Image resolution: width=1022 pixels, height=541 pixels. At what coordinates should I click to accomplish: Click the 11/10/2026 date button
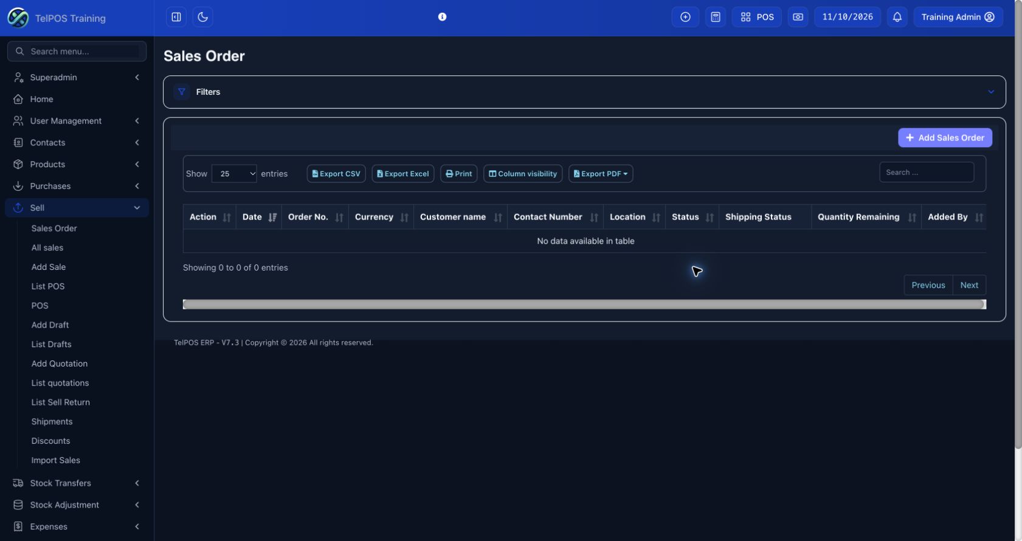click(848, 17)
